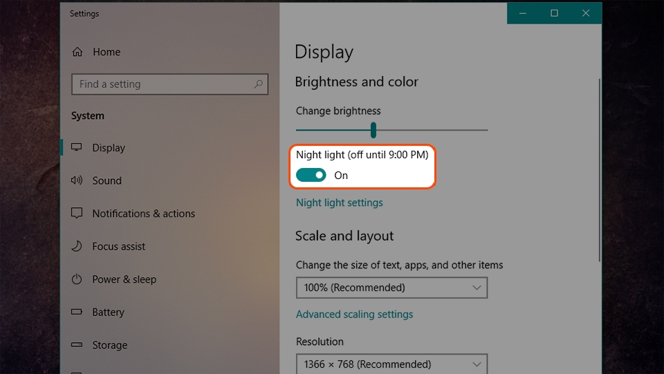Open the Battery settings label
The height and width of the screenshot is (374, 664).
[108, 312]
